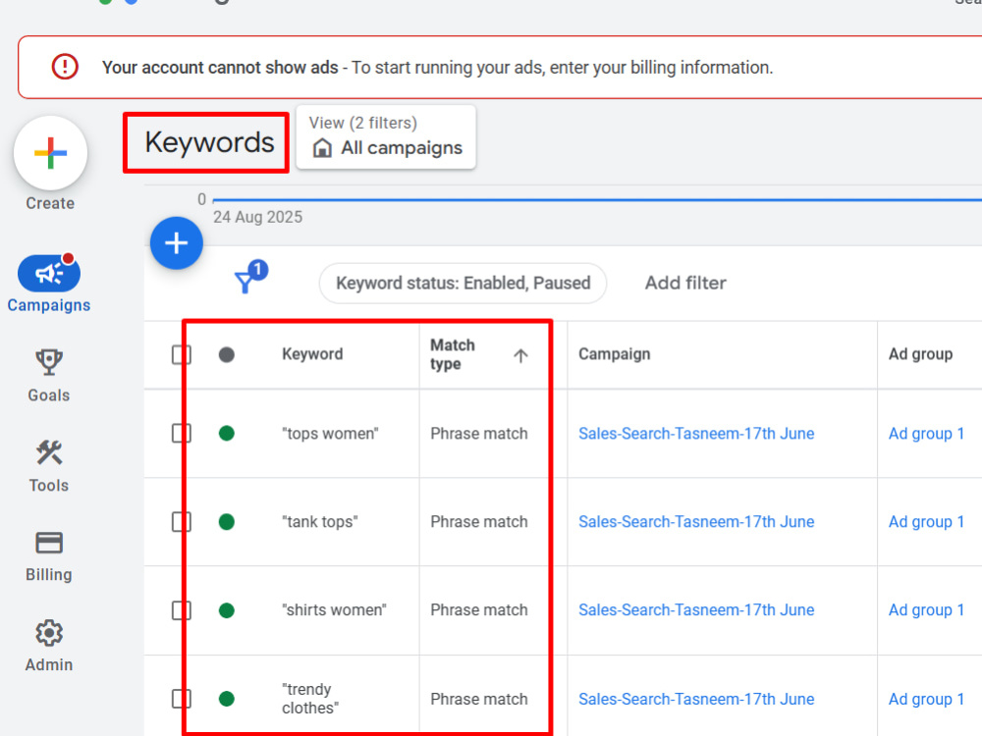The height and width of the screenshot is (736, 982).
Task: Click the multicolor Create plus button
Action: tap(50, 153)
